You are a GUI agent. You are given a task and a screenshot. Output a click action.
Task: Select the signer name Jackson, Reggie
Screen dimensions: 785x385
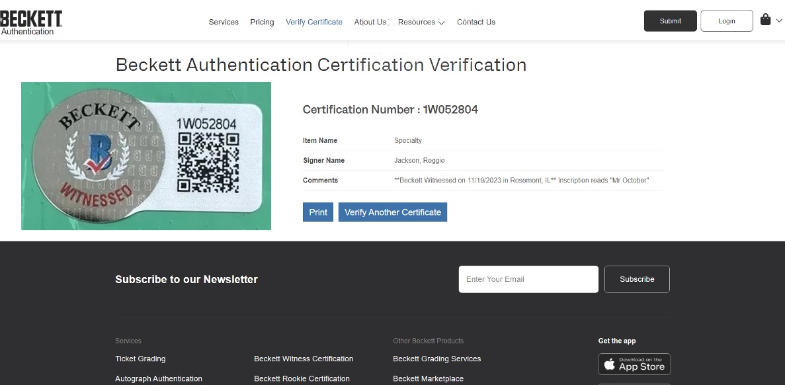pos(419,161)
